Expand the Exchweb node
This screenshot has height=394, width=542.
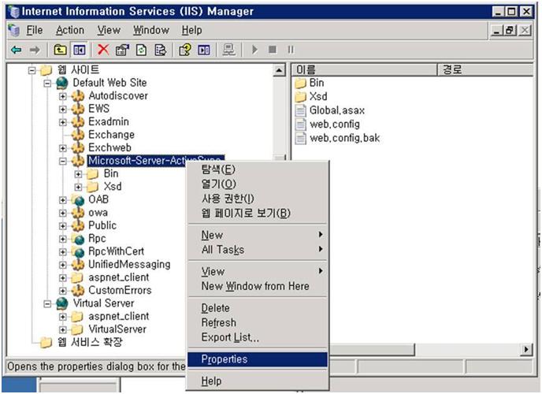tap(62, 148)
